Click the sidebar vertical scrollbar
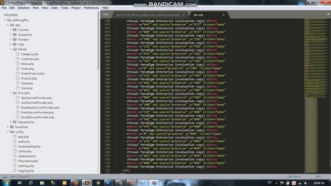Viewport: 331px width, 186px height. point(98,40)
